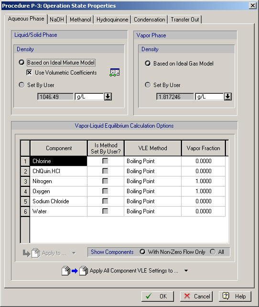Open vapor density g/L units dropdown
This screenshot has height=307, width=259.
point(228,97)
